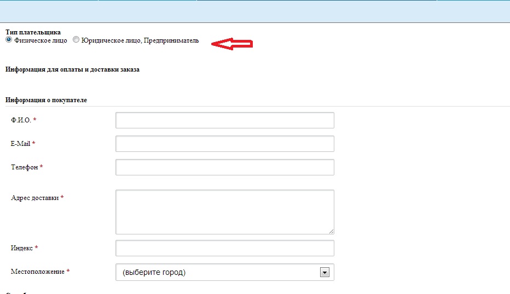Viewport: 510px width, 294px height.
Task: Focus the Индекс input field
Action: (225, 248)
